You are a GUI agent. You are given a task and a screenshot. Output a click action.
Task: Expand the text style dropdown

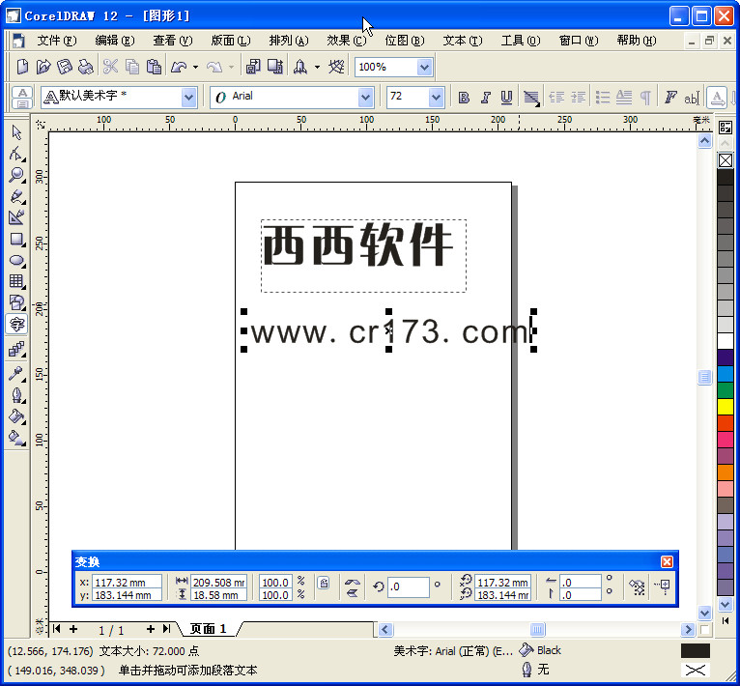[x=188, y=98]
